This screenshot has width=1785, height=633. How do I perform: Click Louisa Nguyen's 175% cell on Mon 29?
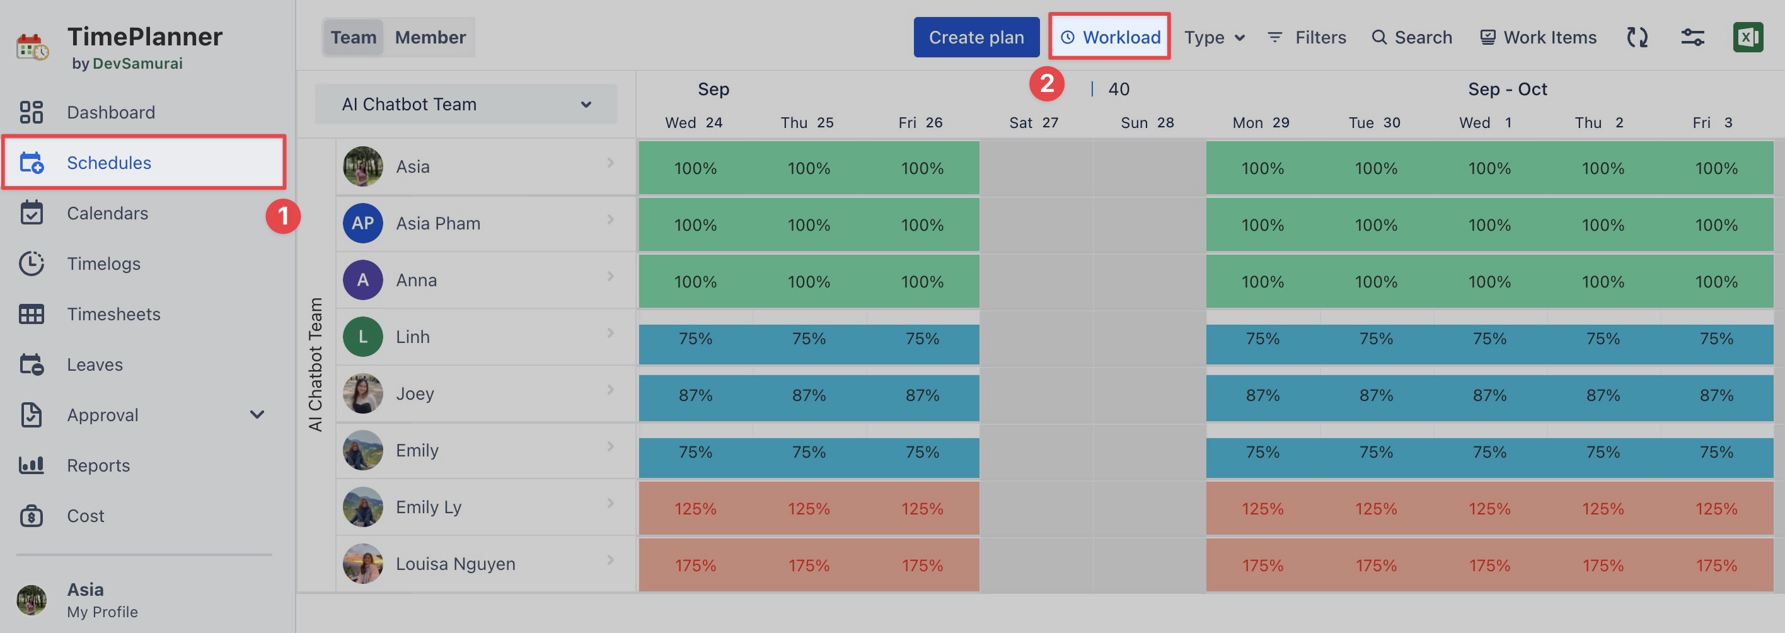[1262, 566]
